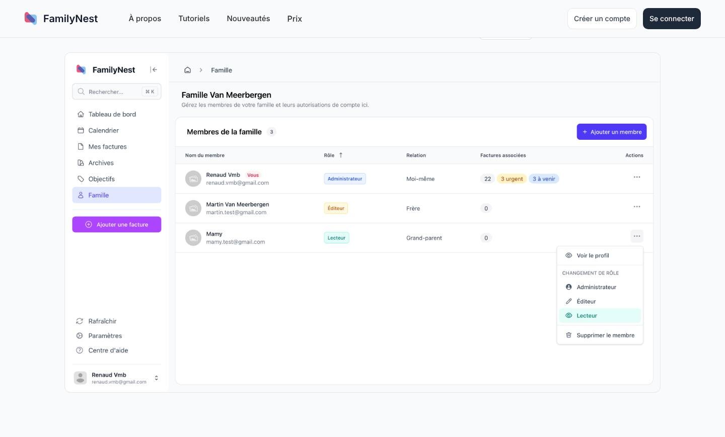725x437 pixels.
Task: Open Tutoriels in top navigation
Action: click(194, 19)
